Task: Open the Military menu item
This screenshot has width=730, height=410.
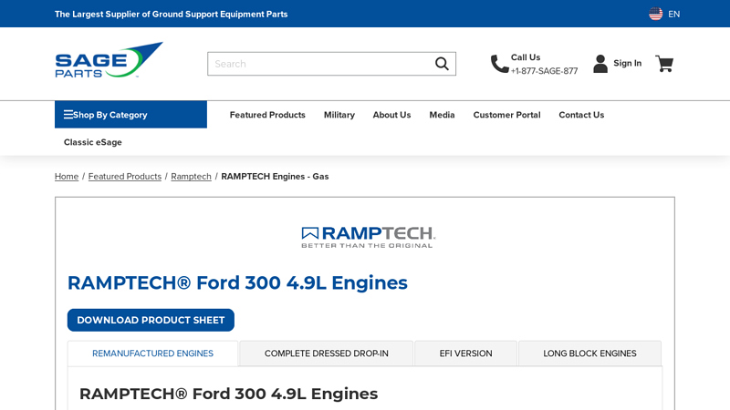Action: (x=339, y=115)
